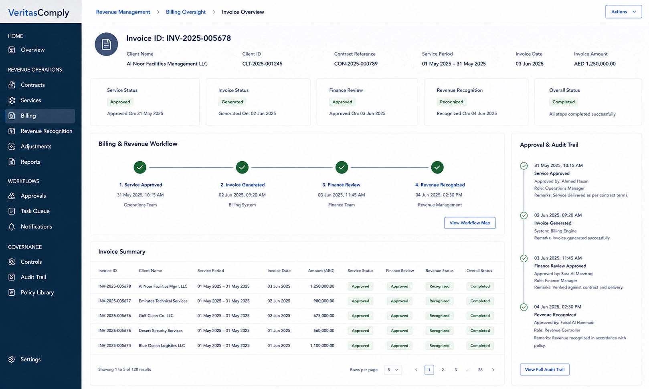This screenshot has width=649, height=389.
Task: Click audit trail check for 03 Jun entry
Action: click(x=524, y=258)
